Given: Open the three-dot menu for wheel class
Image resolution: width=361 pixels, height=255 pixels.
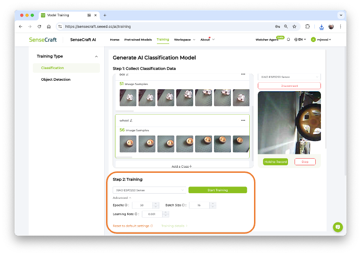Looking at the screenshot, I should (x=243, y=120).
